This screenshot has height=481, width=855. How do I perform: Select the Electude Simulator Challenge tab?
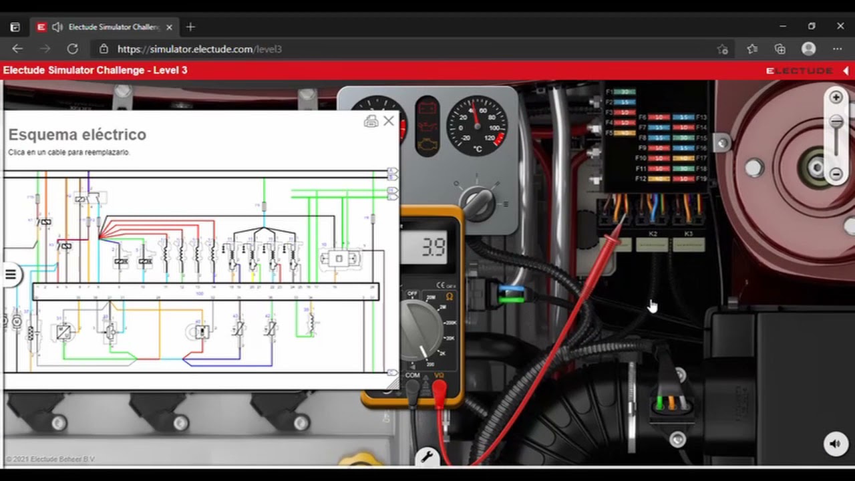coord(106,27)
